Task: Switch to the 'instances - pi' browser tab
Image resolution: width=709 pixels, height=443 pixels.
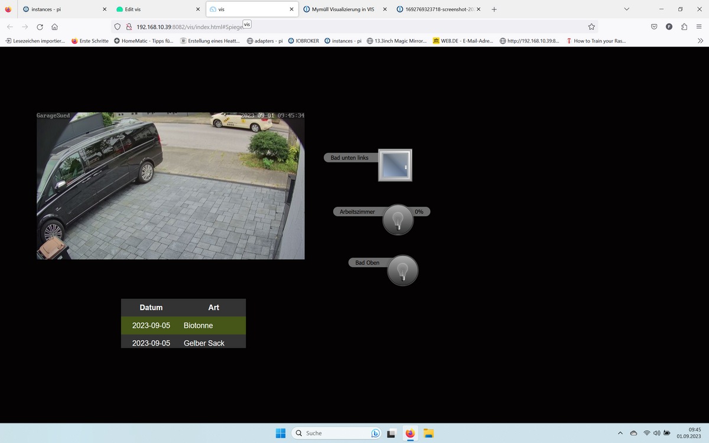Action: coord(63,9)
